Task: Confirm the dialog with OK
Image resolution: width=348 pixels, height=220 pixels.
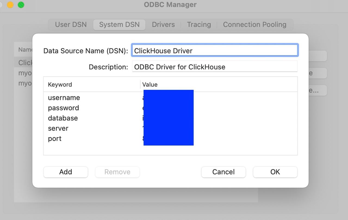Action: tap(275, 172)
